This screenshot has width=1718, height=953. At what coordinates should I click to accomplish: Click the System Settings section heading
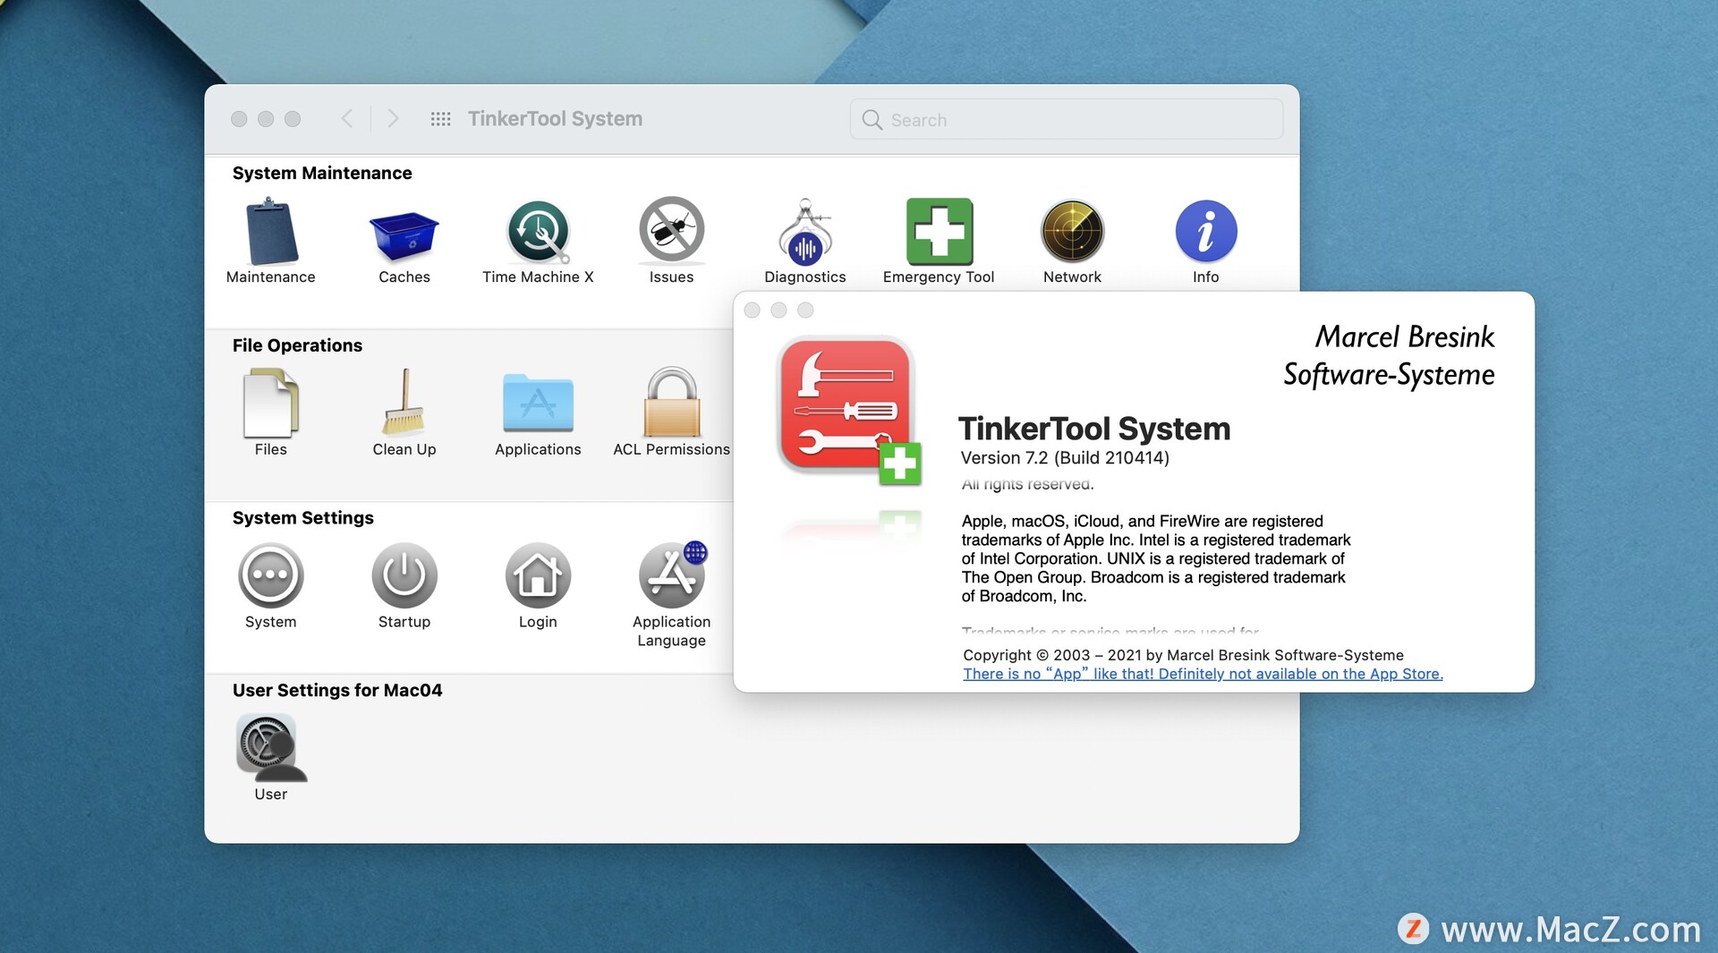click(302, 518)
